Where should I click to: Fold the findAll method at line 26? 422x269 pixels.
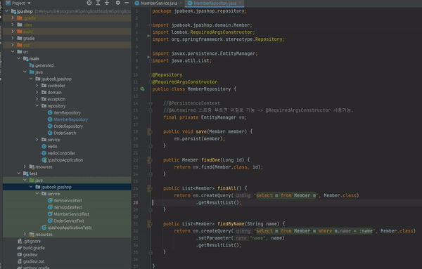[x=151, y=188]
